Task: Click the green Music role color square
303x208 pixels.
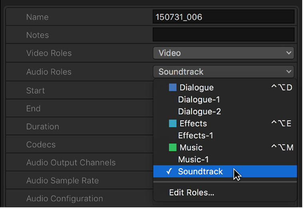Action: coord(173,147)
